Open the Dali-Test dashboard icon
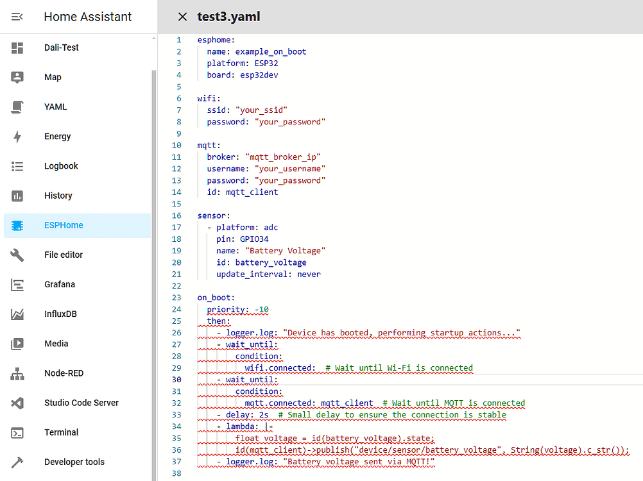This screenshot has width=643, height=481. pyautogui.click(x=17, y=48)
